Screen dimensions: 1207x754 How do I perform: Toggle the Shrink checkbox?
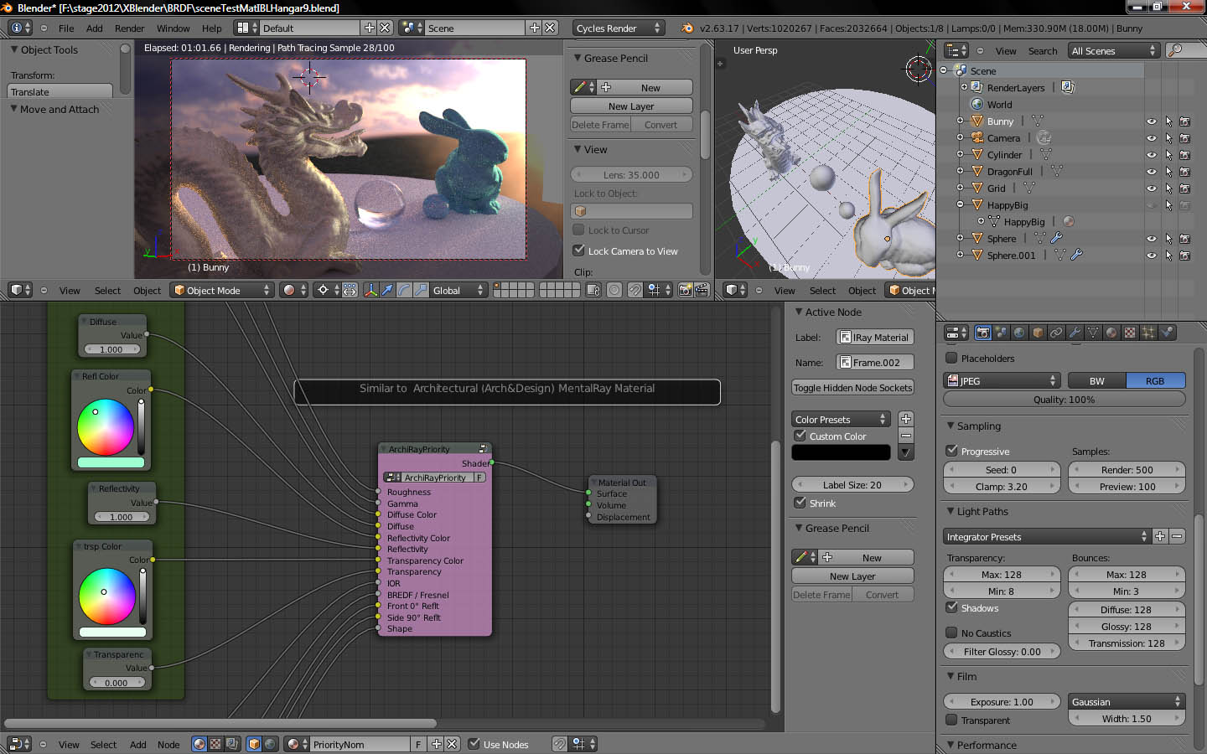pyautogui.click(x=800, y=503)
